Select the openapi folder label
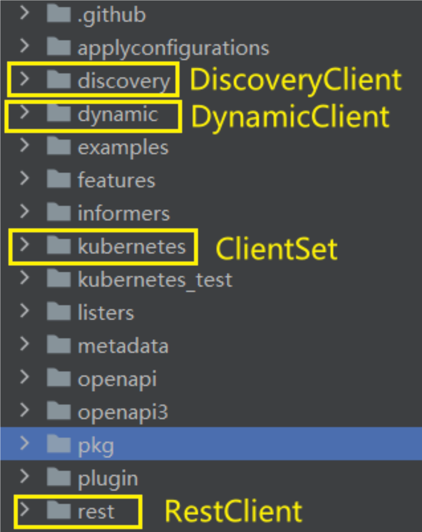 click(117, 379)
